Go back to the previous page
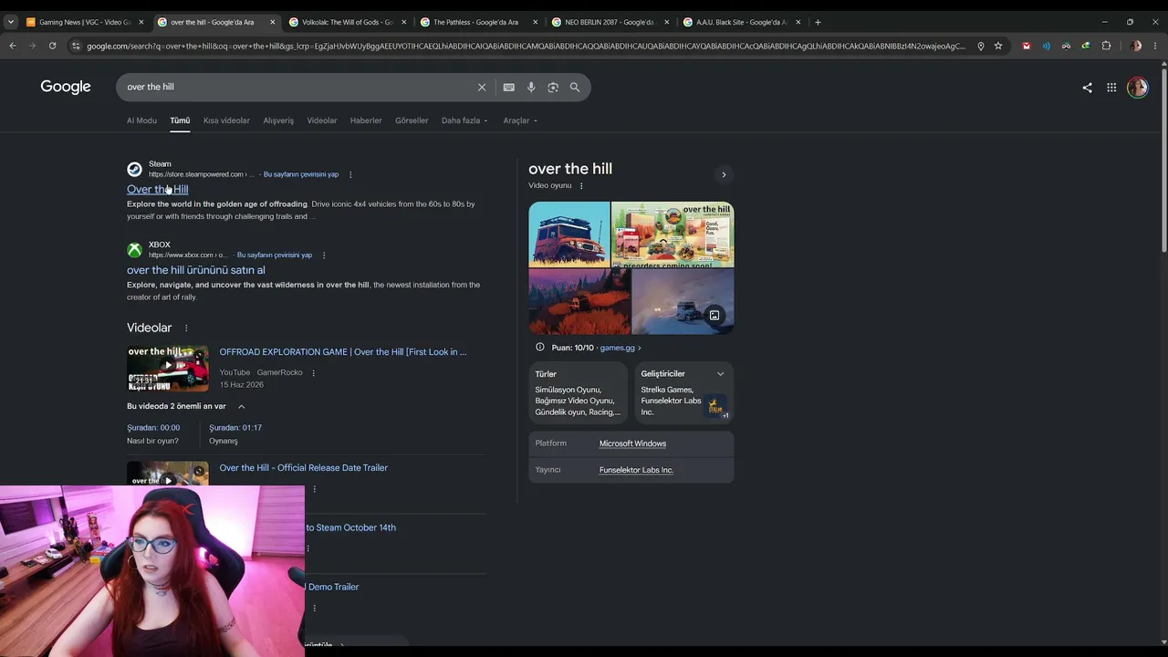Viewport: 1168px width, 657px height. coord(13,46)
